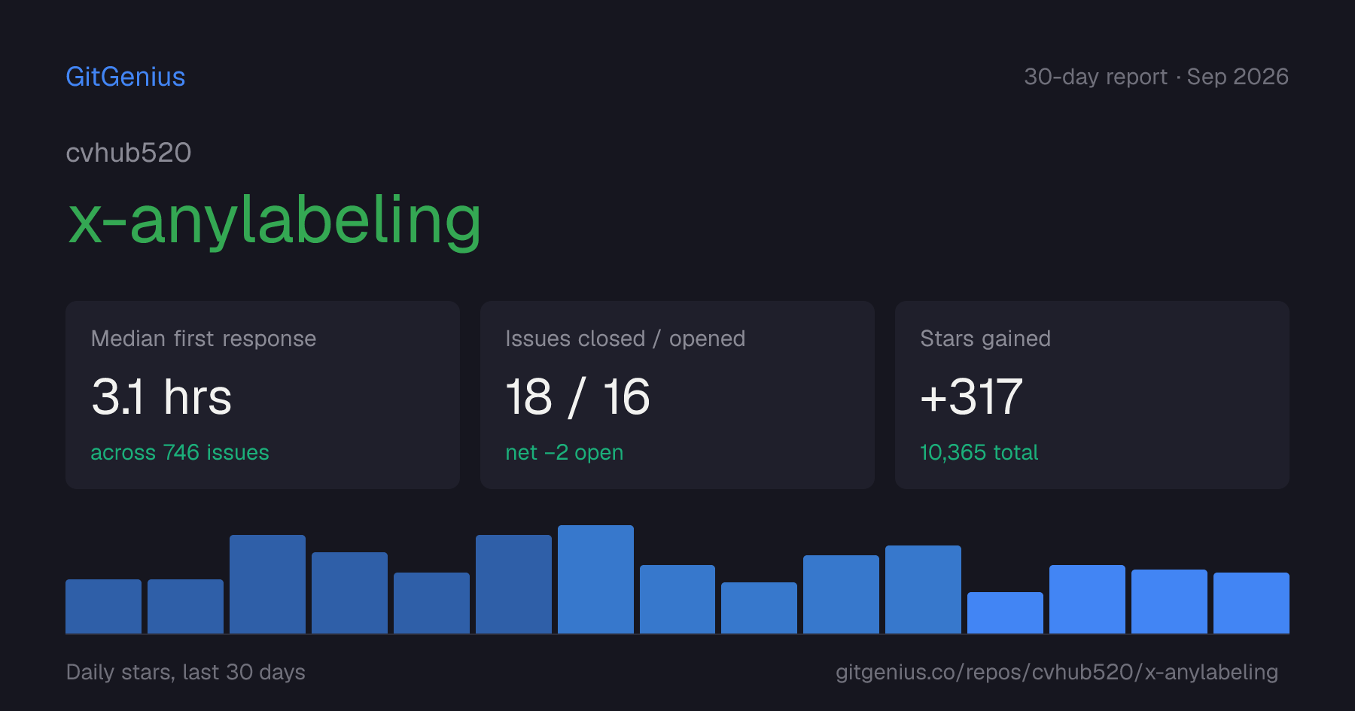The width and height of the screenshot is (1355, 711).
Task: Click the 10,365 total text
Action: pos(979,452)
